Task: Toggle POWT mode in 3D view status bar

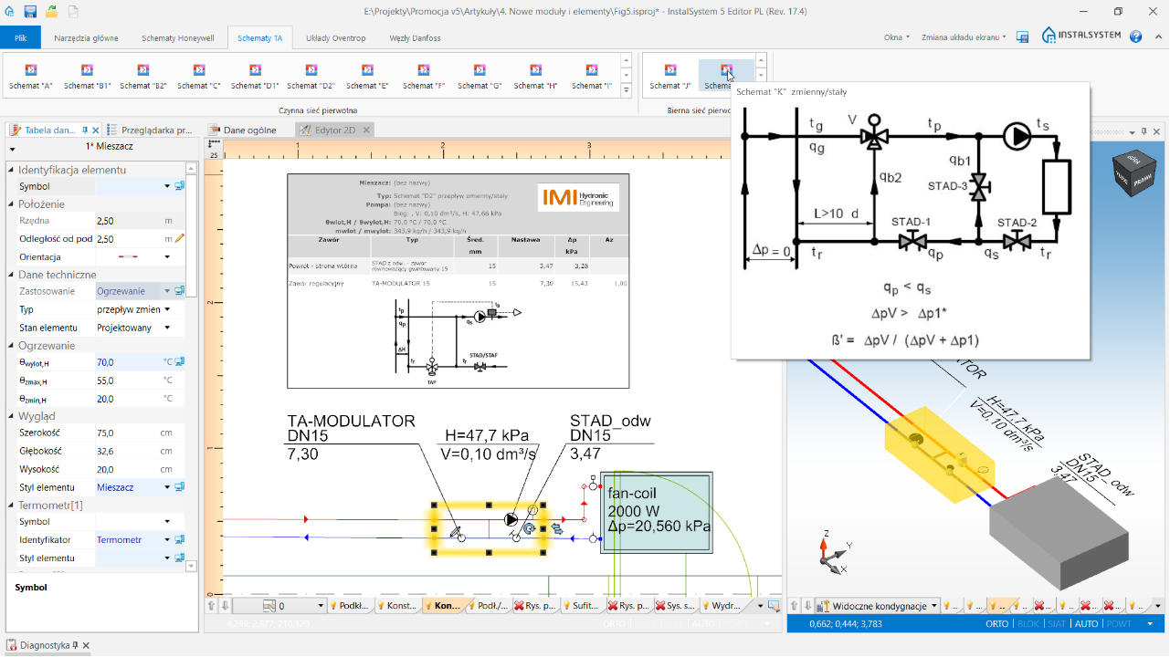Action: click(x=1119, y=624)
